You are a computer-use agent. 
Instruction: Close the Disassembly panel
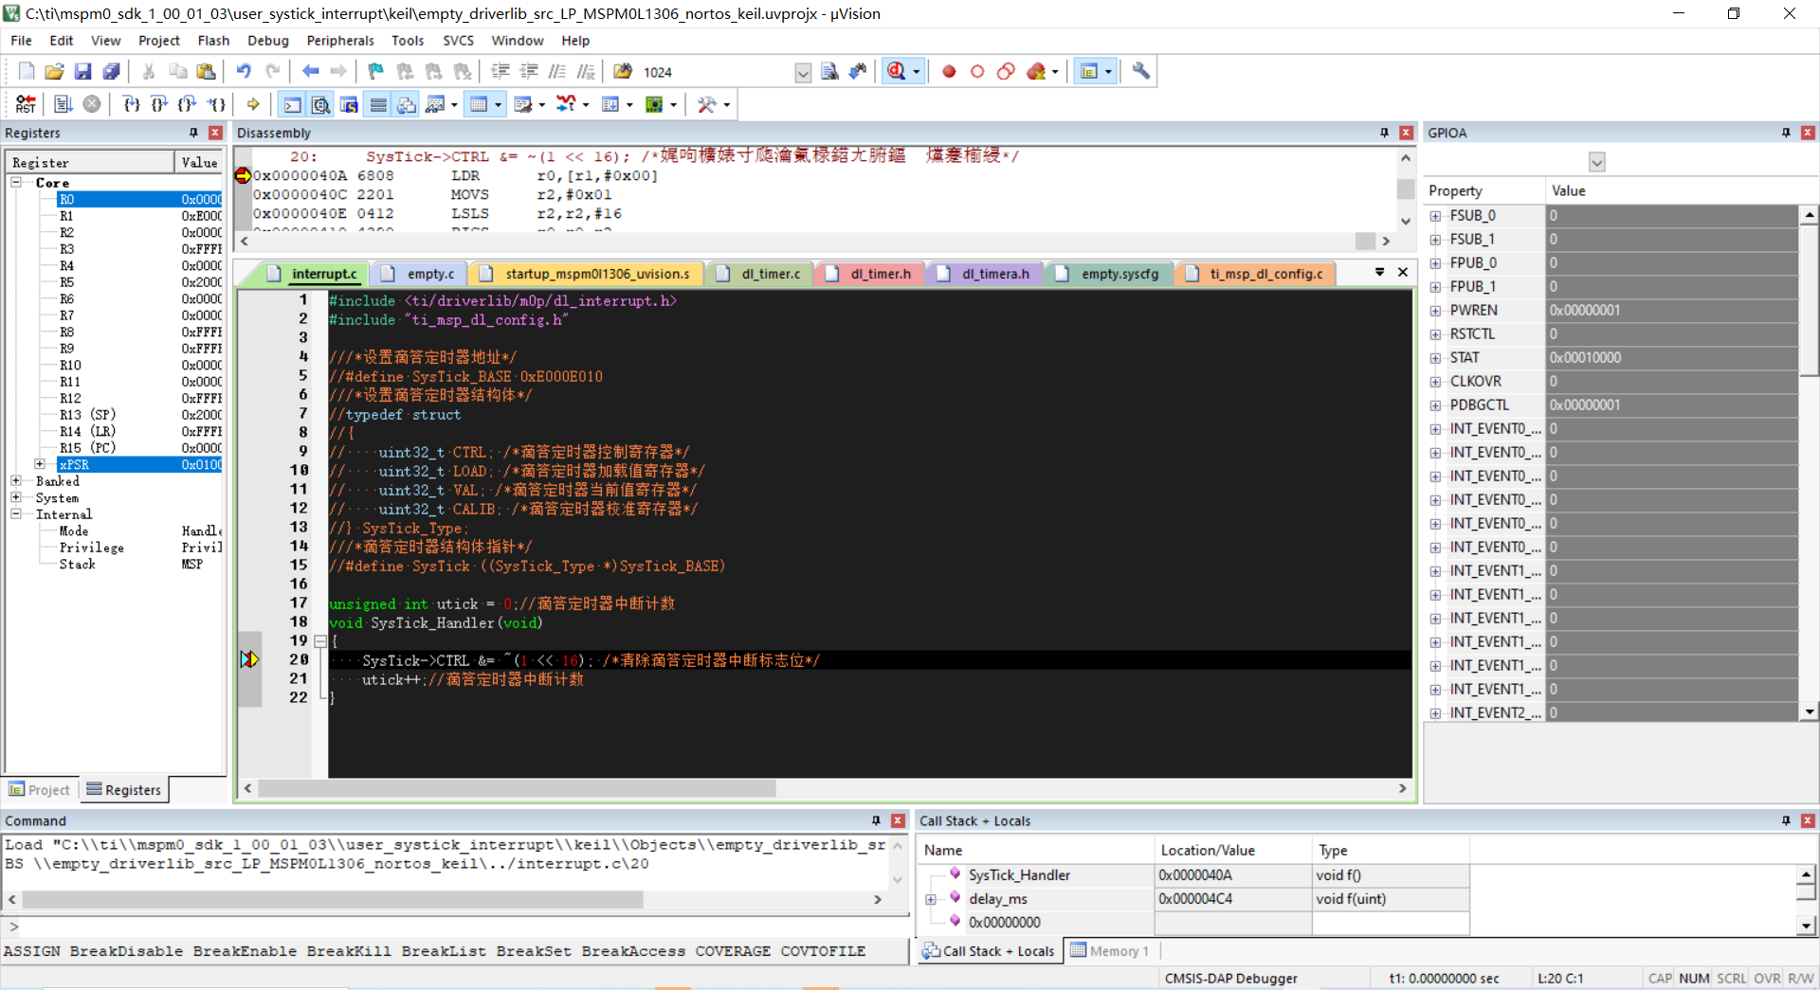tap(1407, 133)
